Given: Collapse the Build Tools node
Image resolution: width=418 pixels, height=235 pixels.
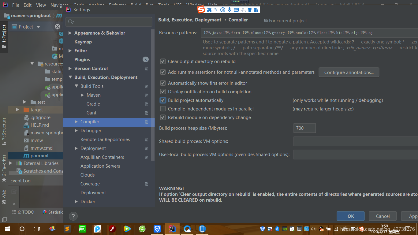Looking at the screenshot, I should [x=76, y=86].
